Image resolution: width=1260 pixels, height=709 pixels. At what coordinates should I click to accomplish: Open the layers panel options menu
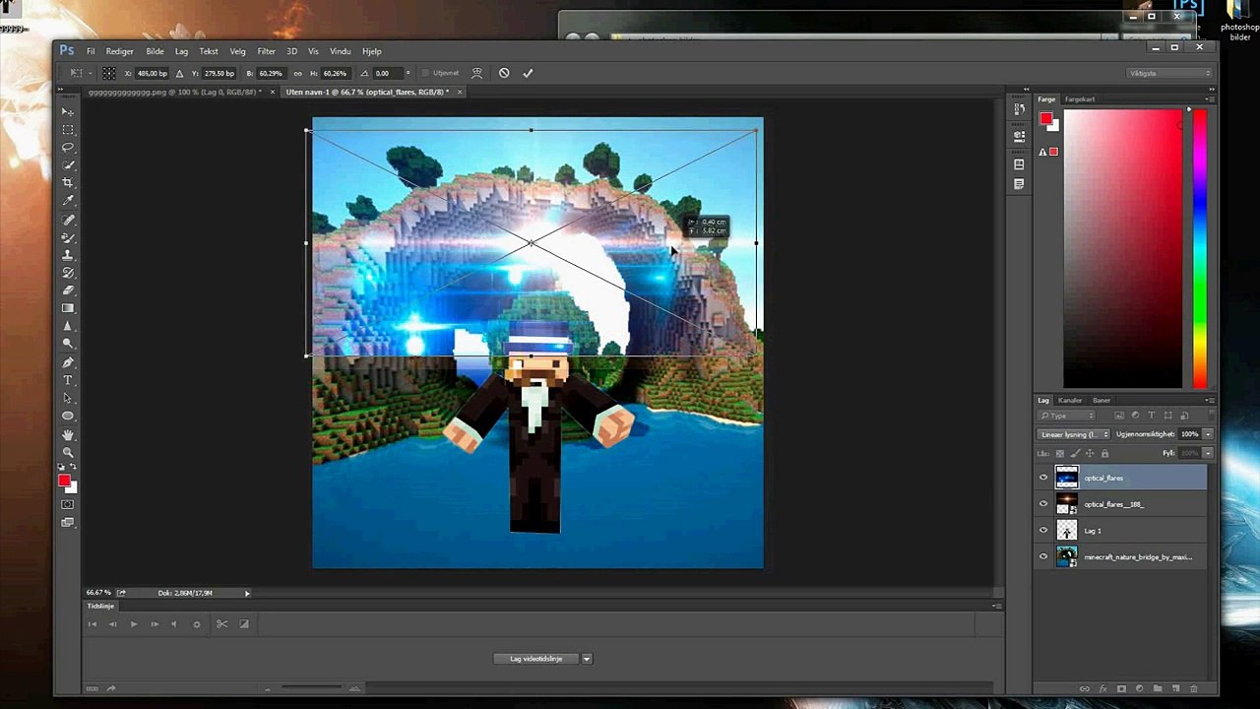tap(1210, 400)
